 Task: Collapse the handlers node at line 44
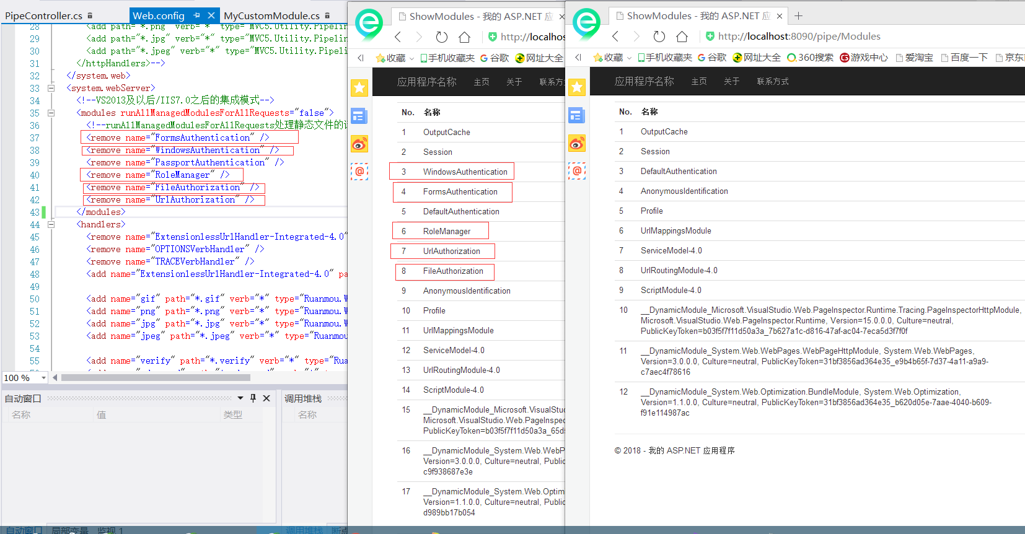(51, 224)
